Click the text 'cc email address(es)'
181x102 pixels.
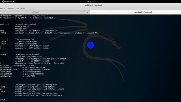[x=26, y=42]
